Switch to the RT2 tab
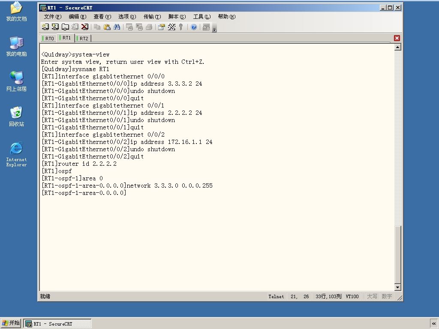 [x=83, y=38]
